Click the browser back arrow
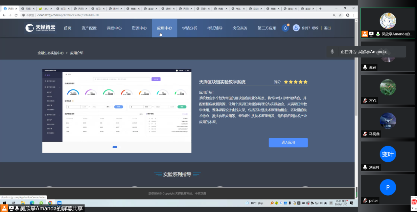The width and height of the screenshot is (417, 212). pos(4,15)
